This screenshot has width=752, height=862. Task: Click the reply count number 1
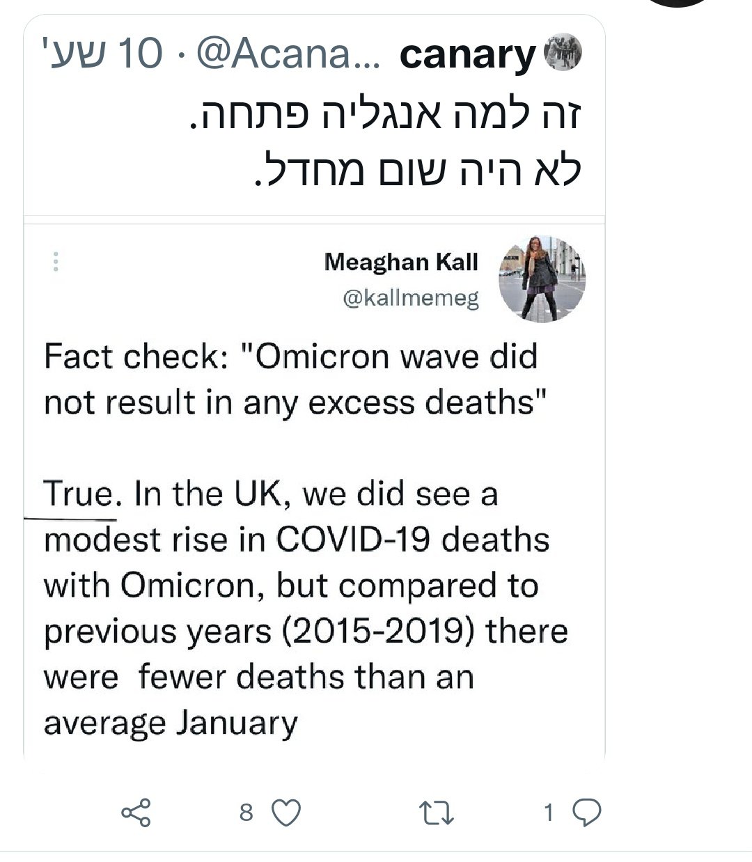(x=549, y=813)
